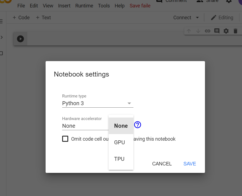The width and height of the screenshot is (242, 196).
Task: Open the Help menu
Action: 120,6
